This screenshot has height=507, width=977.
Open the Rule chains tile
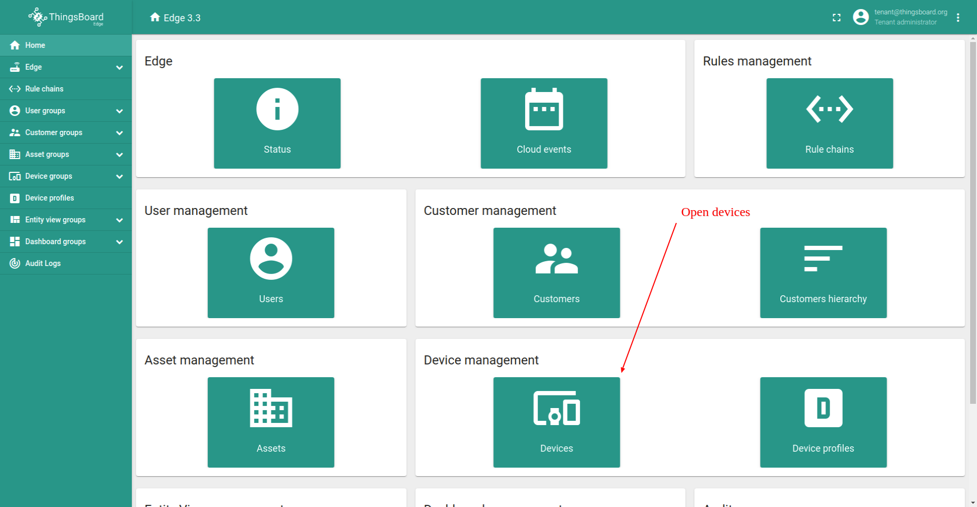pos(829,123)
